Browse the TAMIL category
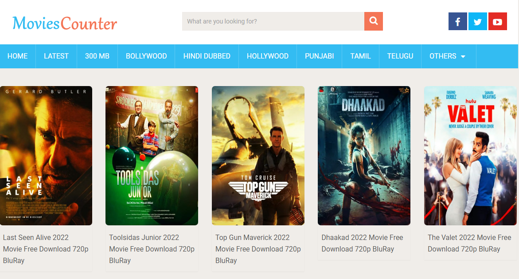The width and height of the screenshot is (519, 279). point(360,56)
